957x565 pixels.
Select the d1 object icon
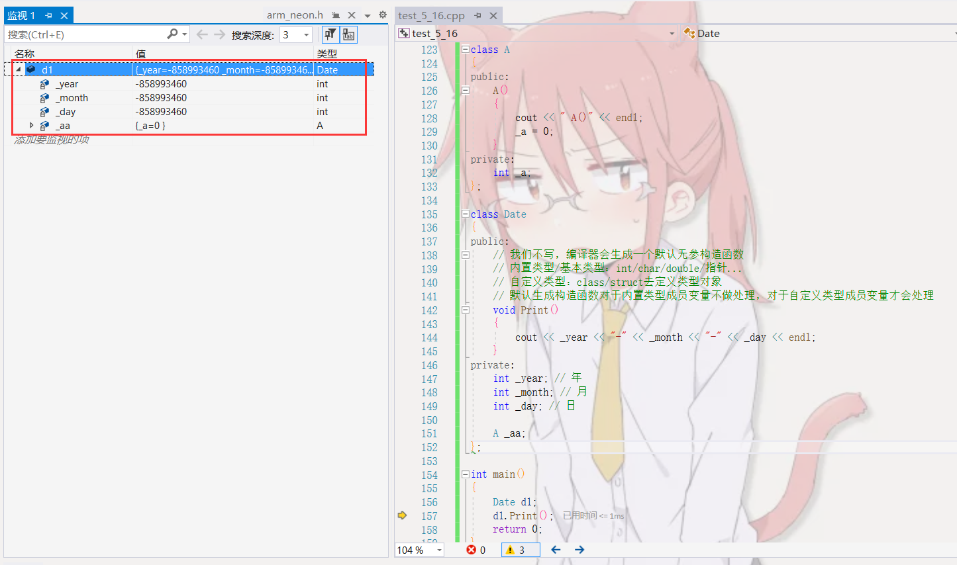pos(31,69)
